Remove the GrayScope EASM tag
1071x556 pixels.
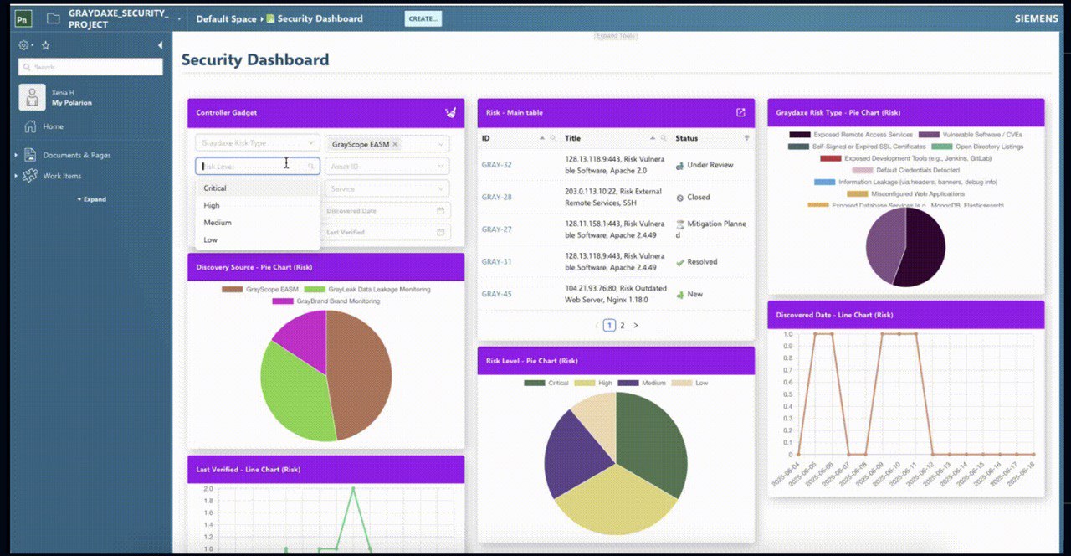pos(395,144)
